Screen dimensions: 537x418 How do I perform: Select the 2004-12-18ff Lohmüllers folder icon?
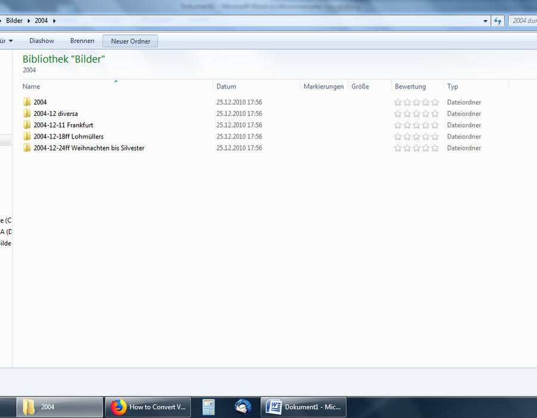27,136
